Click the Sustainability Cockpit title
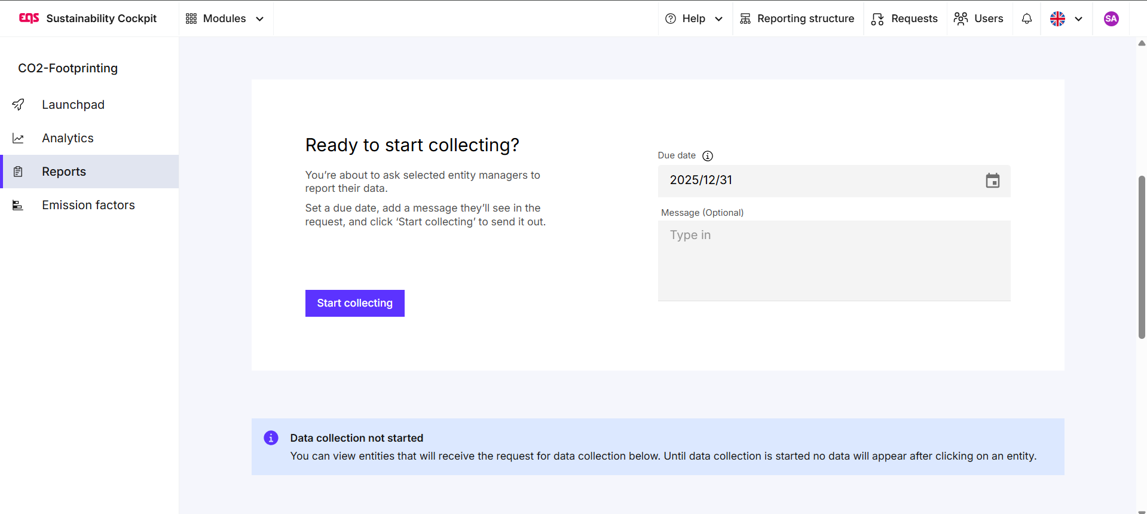The image size is (1147, 514). [x=102, y=19]
